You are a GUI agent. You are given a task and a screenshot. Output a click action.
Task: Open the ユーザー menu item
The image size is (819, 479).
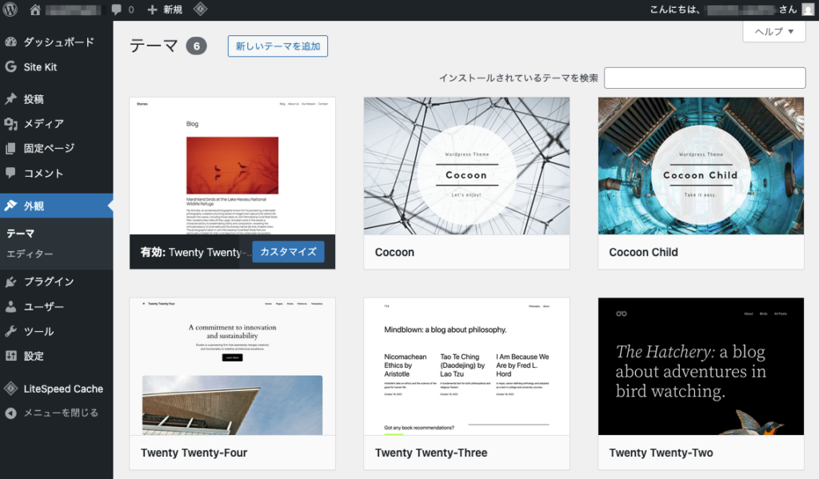[57, 306]
